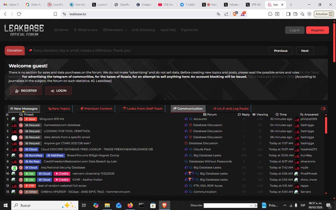Open thread BreachForums 905gb Magnet Dump
This screenshot has width=336, height=210.
point(93,155)
